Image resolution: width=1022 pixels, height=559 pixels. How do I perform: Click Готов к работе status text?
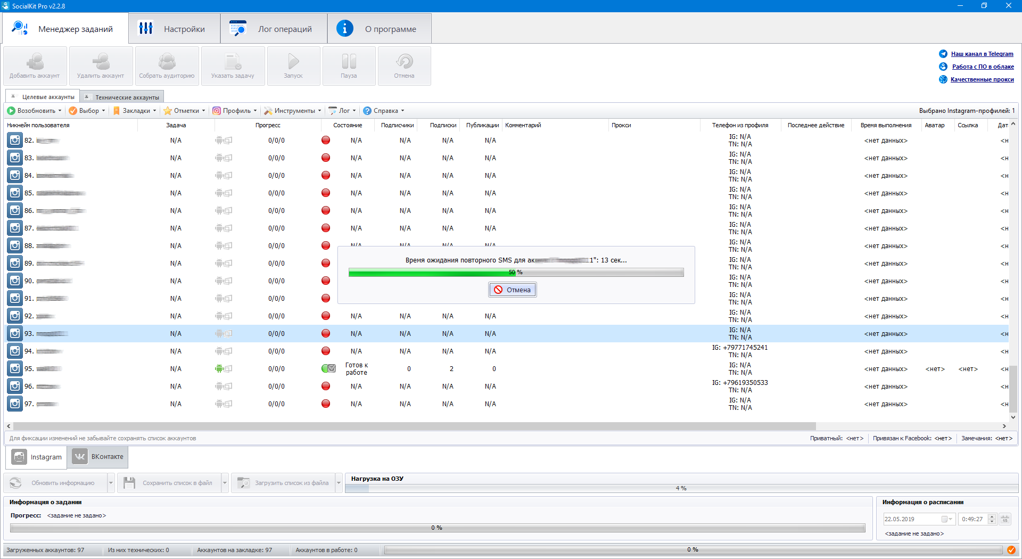[x=356, y=368]
